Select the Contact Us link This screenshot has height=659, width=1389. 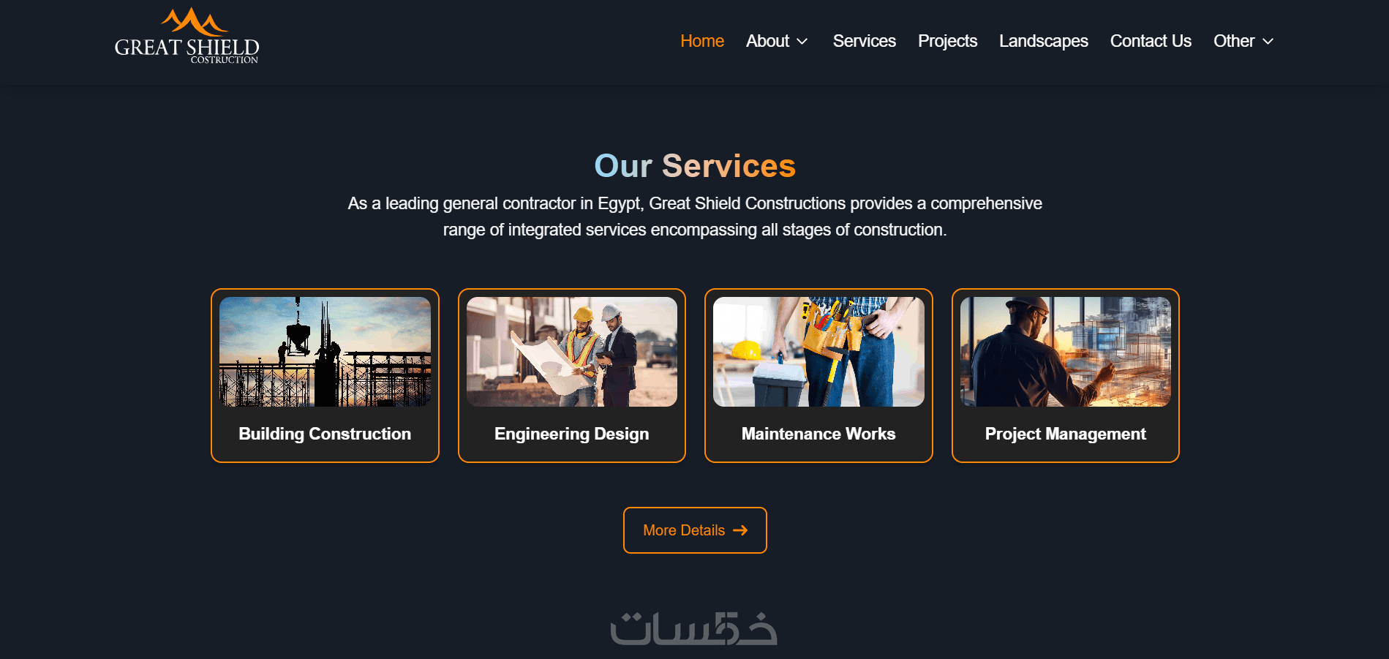1151,41
